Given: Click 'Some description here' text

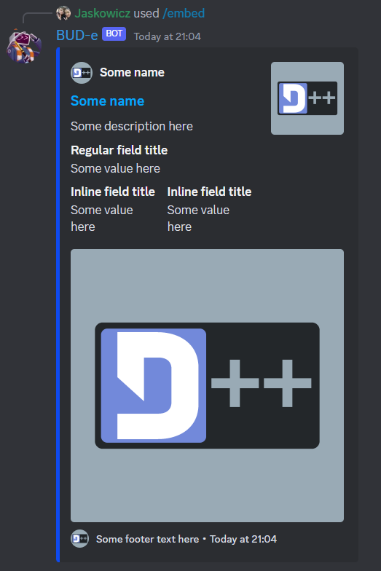Looking at the screenshot, I should (132, 127).
